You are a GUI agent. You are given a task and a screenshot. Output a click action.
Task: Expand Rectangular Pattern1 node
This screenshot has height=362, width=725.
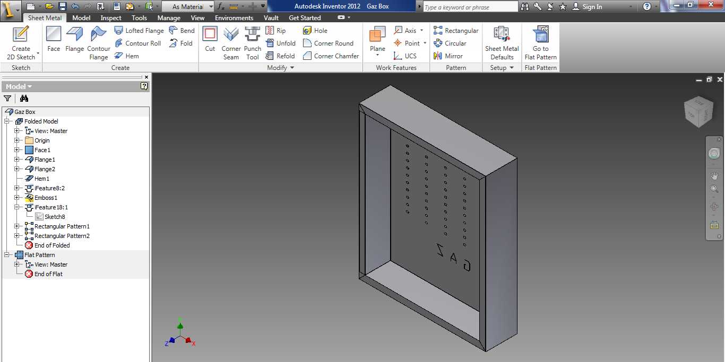coord(17,226)
